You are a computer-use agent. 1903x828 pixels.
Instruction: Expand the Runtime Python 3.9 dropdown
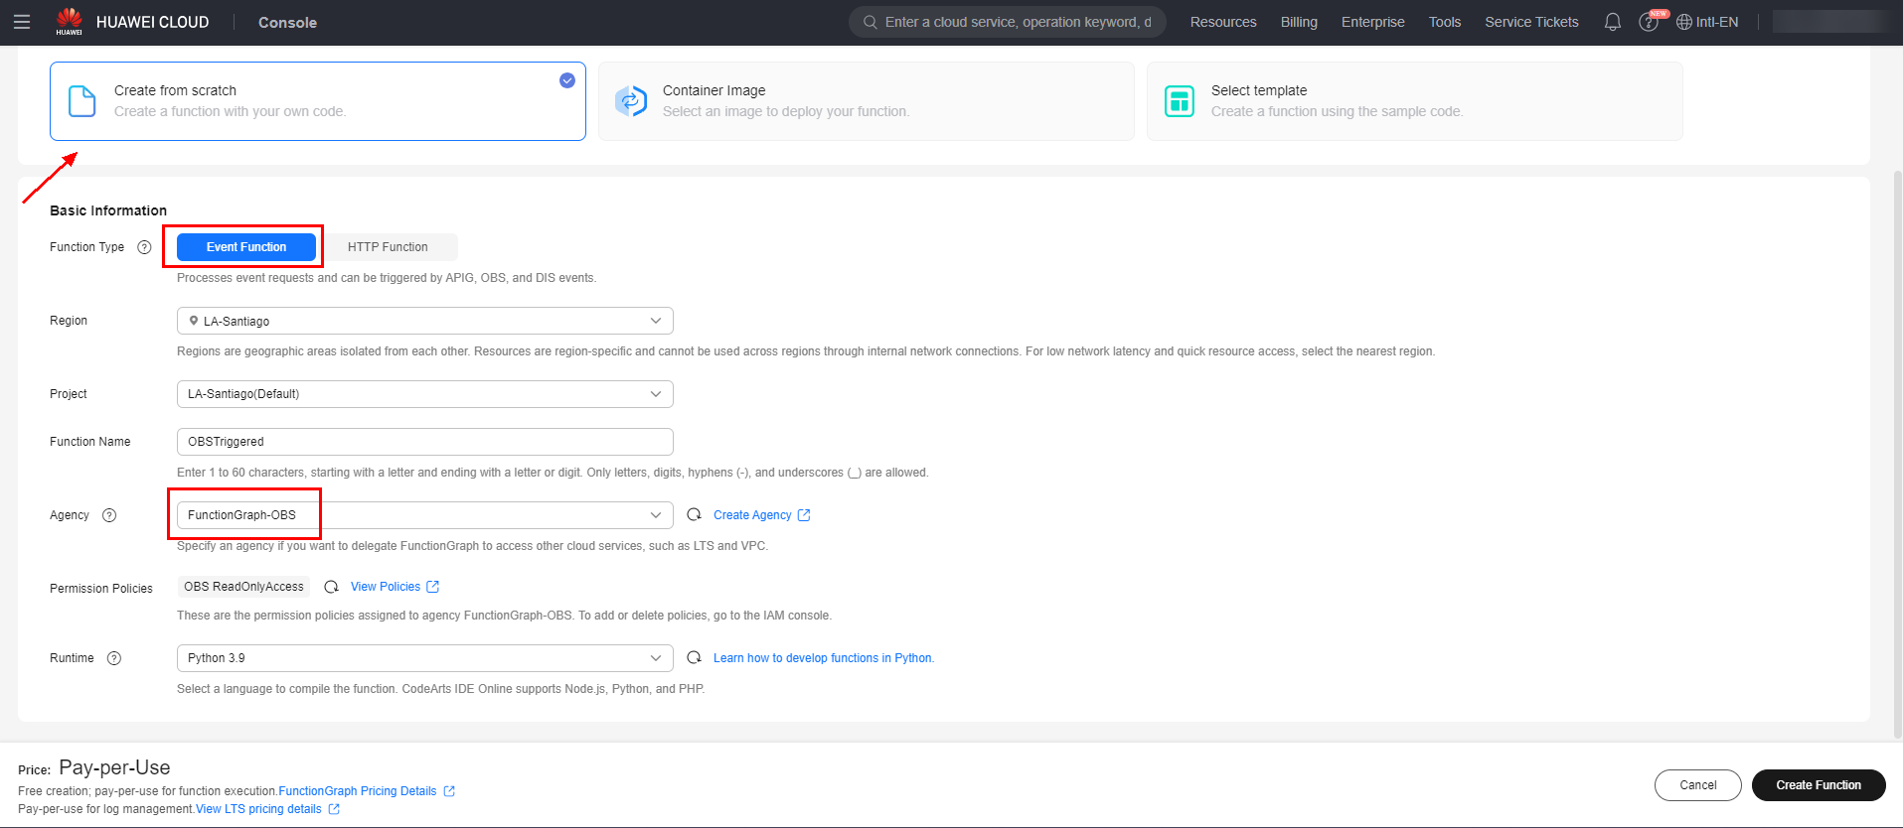424,658
